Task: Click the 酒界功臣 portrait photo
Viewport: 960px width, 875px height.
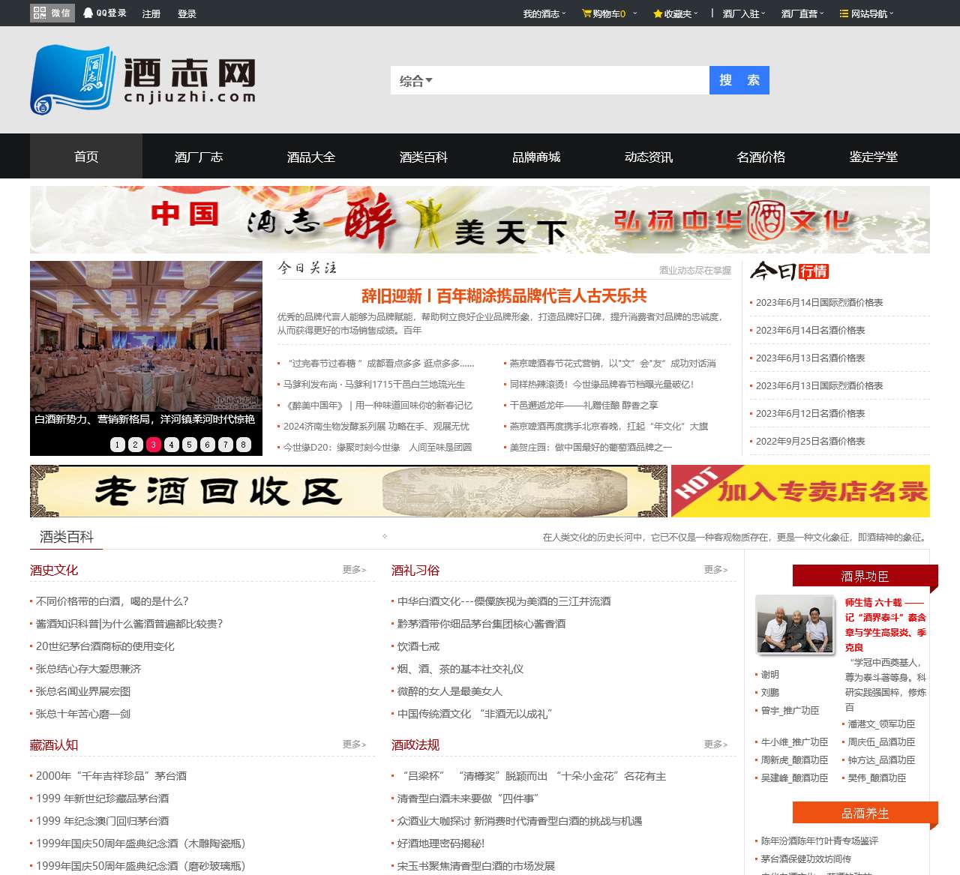Action: (795, 625)
